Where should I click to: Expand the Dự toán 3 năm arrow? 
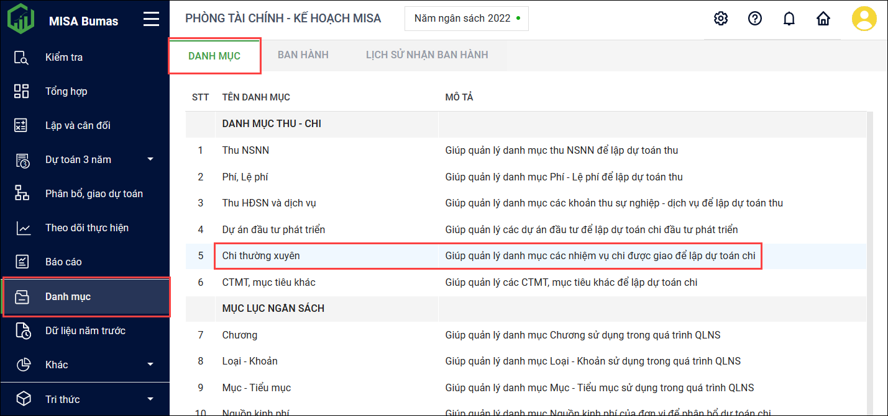[x=150, y=160]
